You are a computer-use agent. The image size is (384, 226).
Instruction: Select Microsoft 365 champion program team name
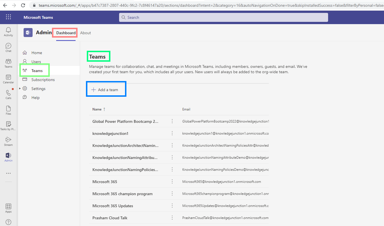tap(122, 194)
